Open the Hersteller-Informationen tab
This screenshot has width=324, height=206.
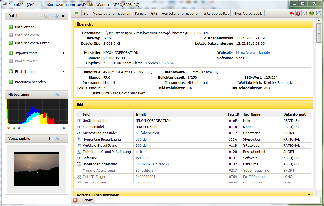[181, 13]
